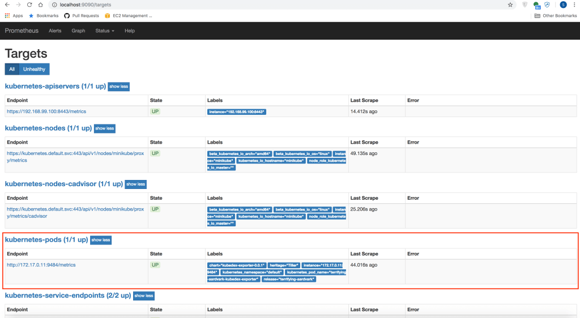580x318 pixels.
Task: Open the nodes/minikube/proxy/metrics endpoint link
Action: pos(75,157)
